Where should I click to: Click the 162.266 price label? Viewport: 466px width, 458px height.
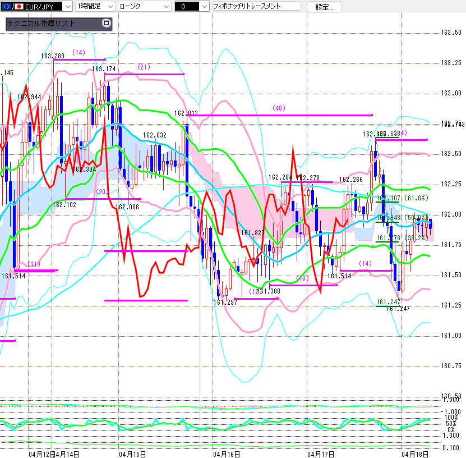[351, 180]
